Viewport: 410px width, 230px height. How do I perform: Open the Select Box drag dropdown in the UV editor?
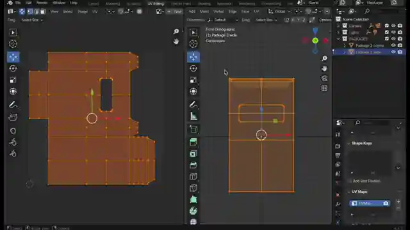pos(32,20)
